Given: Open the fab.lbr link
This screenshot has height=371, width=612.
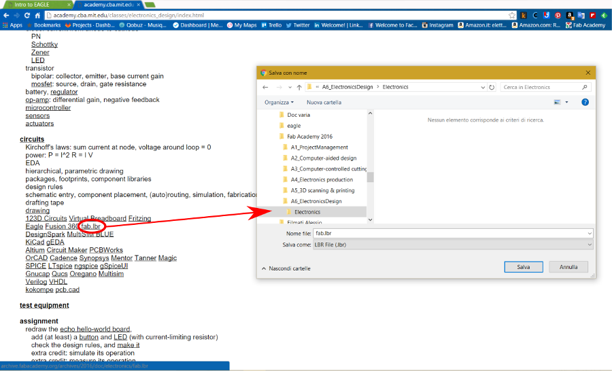Looking at the screenshot, I should [91, 226].
